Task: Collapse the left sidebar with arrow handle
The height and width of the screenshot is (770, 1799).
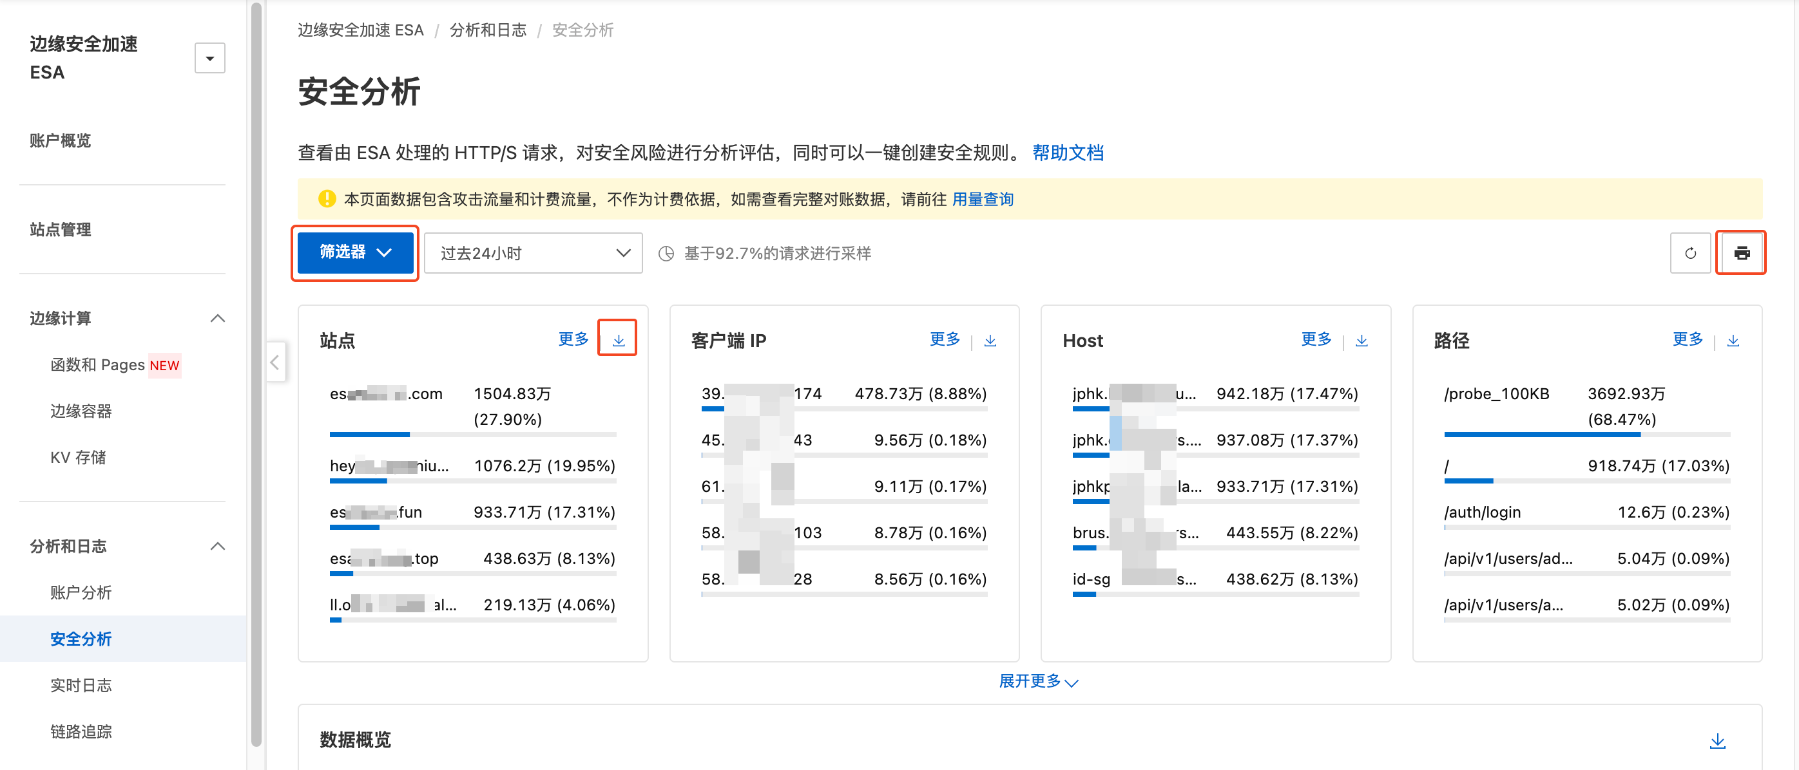Action: pos(275,362)
